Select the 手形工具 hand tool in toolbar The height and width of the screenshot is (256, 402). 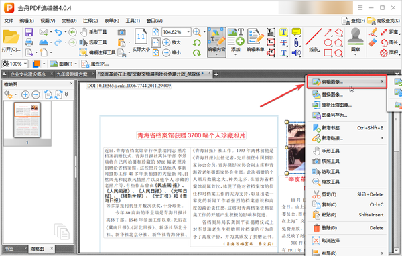point(94,32)
